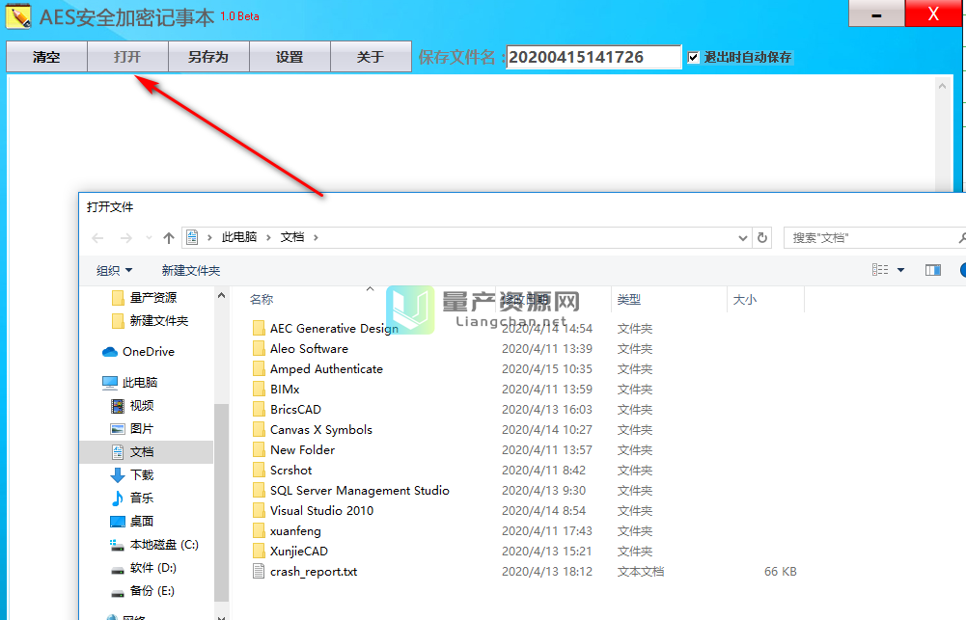Click the navigation pane scrollbar thumb
The height and width of the screenshot is (620, 966).
pyautogui.click(x=221, y=501)
